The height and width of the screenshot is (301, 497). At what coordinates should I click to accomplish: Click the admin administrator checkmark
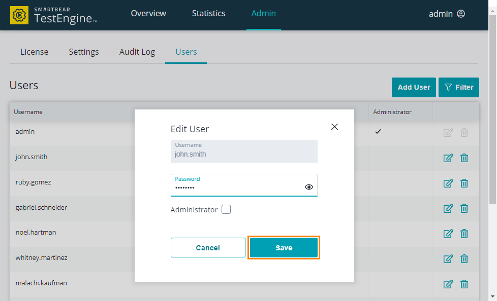click(378, 132)
